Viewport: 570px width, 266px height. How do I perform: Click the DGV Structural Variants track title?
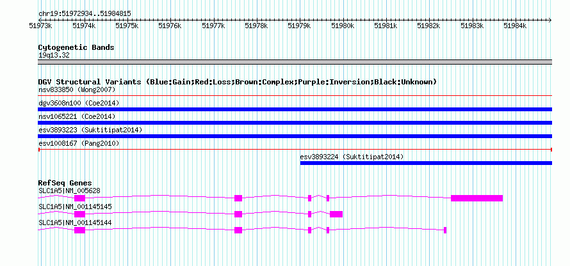click(x=238, y=82)
